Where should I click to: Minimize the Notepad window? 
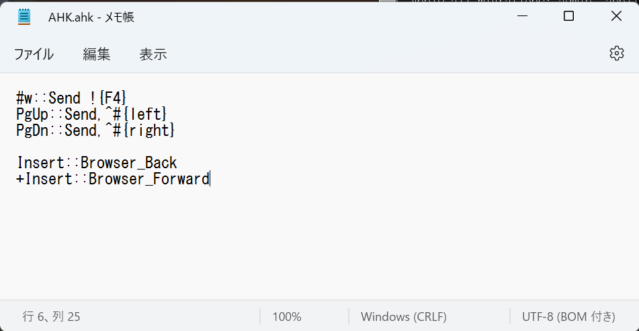point(523,16)
